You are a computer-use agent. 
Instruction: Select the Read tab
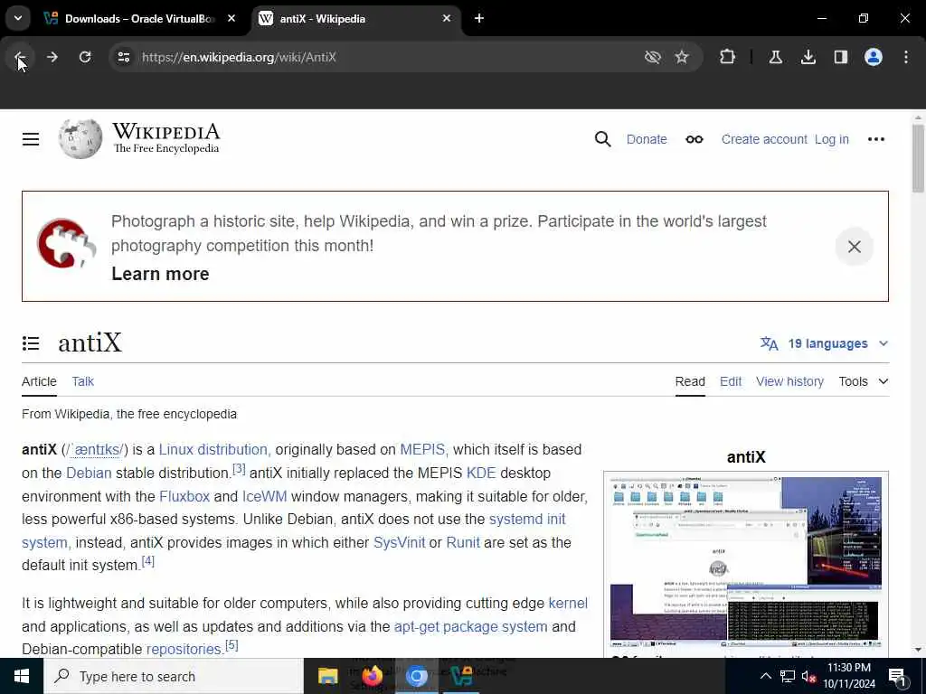click(690, 382)
